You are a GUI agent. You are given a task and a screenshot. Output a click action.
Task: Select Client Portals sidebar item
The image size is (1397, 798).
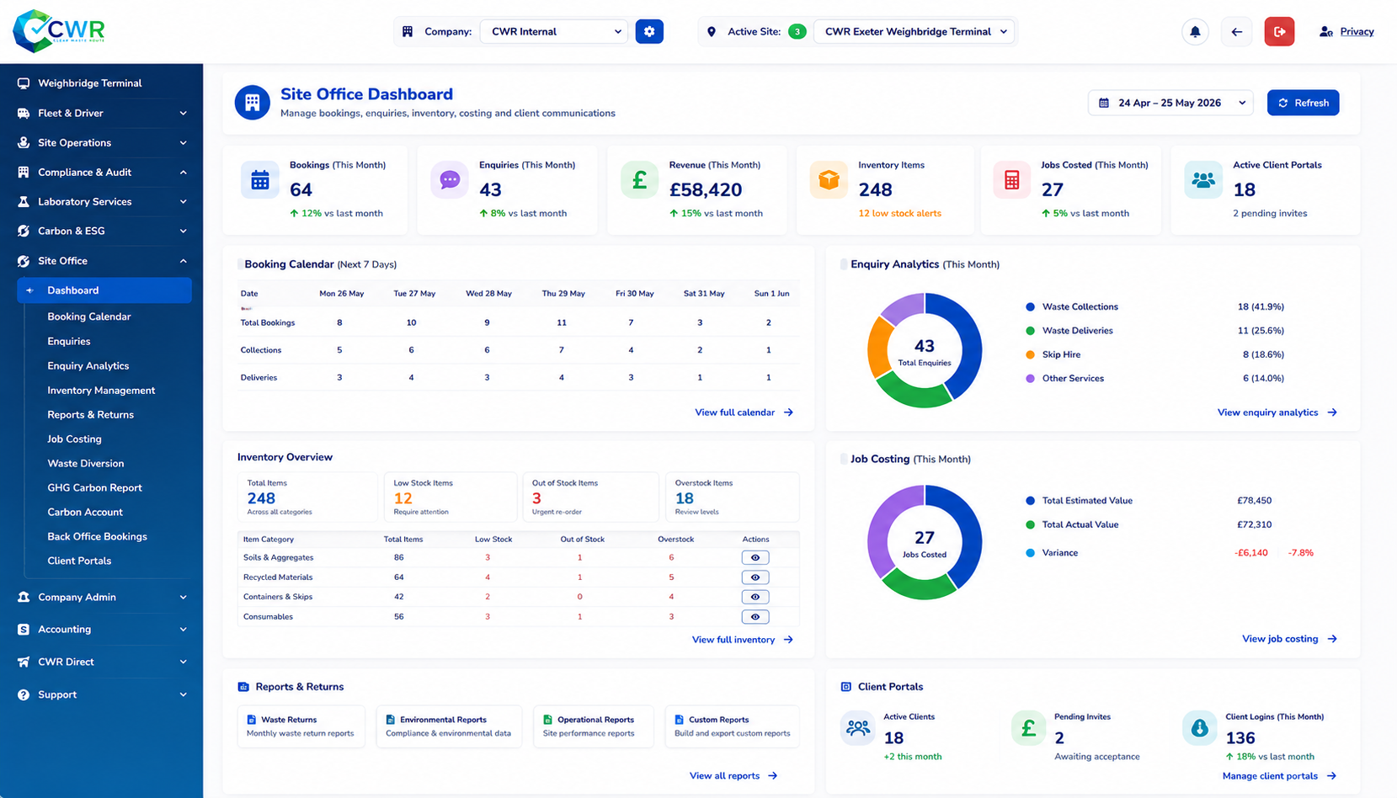click(x=79, y=561)
